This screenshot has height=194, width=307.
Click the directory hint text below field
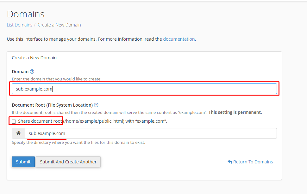[78, 143]
